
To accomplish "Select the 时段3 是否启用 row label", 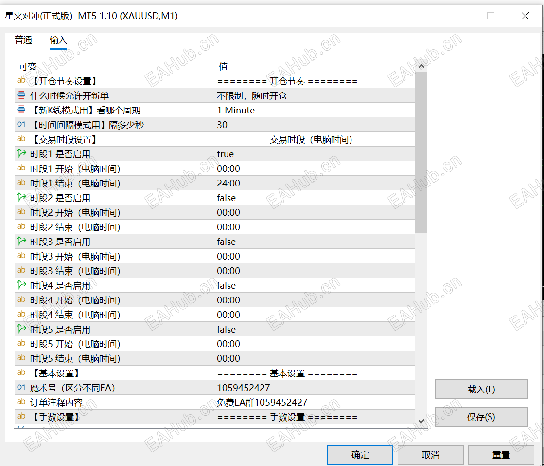I will click(x=60, y=242).
